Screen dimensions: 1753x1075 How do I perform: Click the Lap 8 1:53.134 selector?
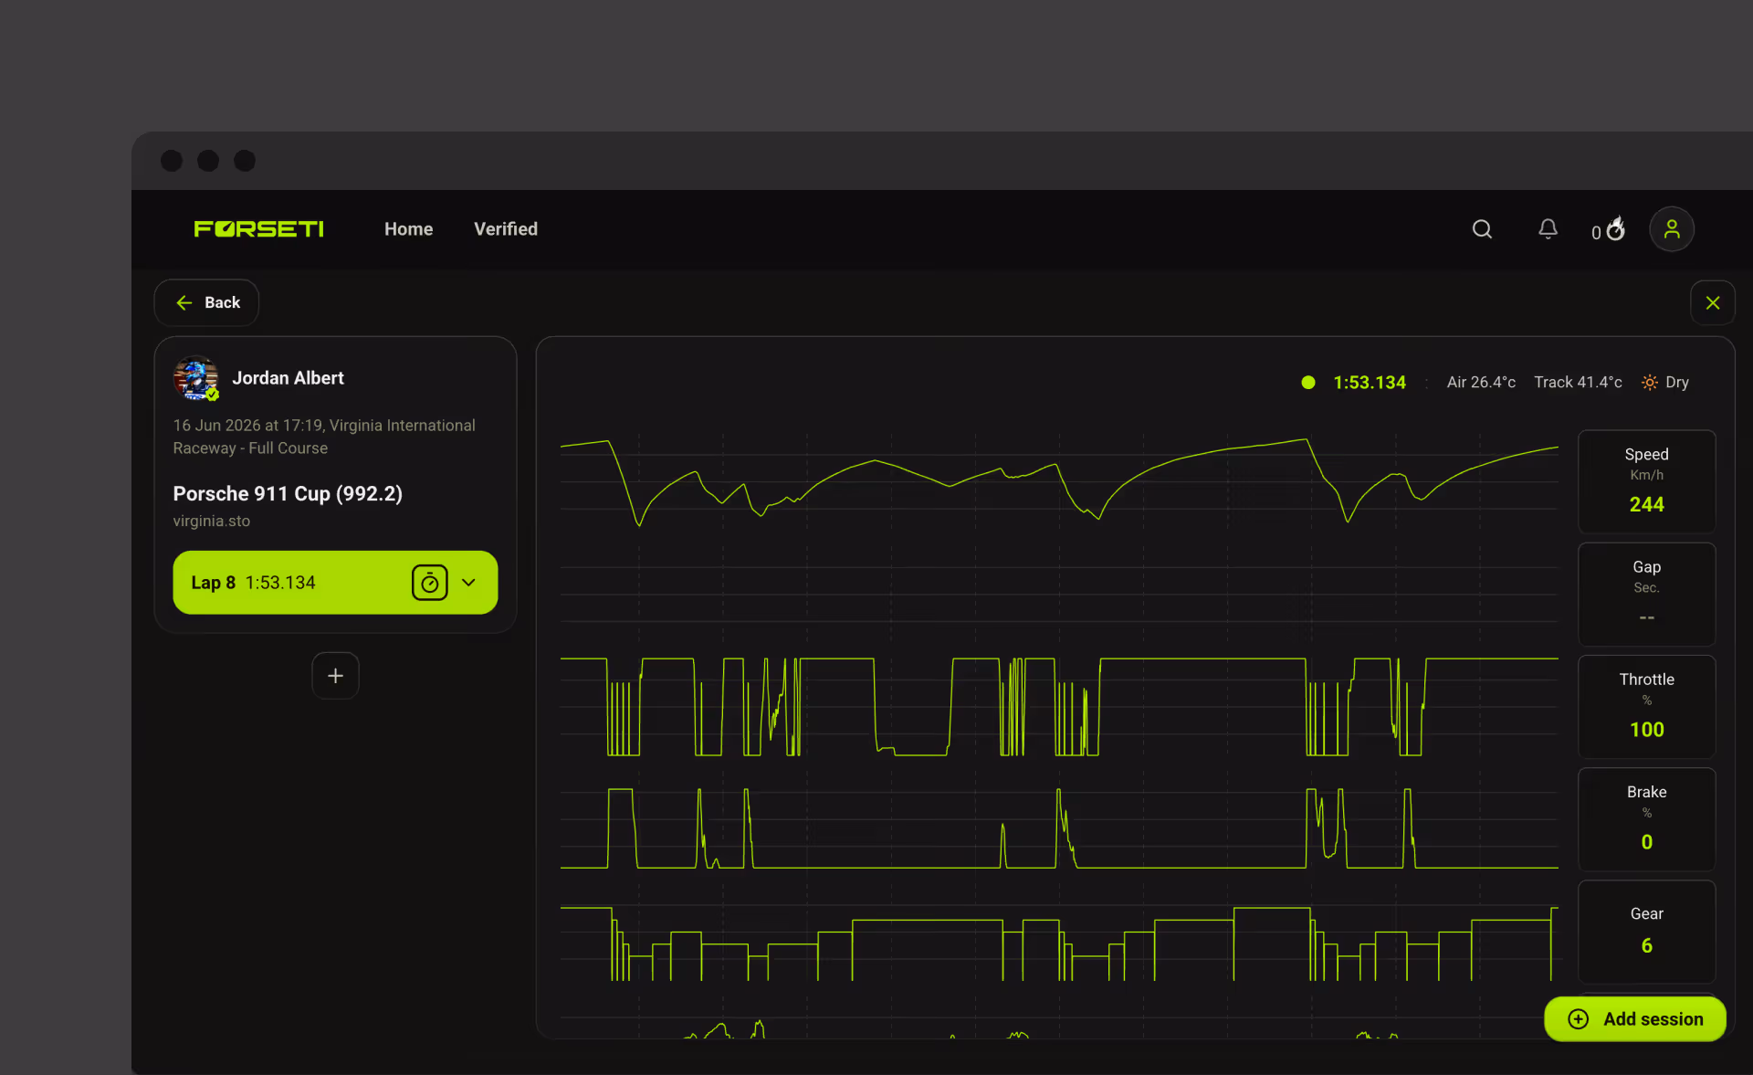335,583
